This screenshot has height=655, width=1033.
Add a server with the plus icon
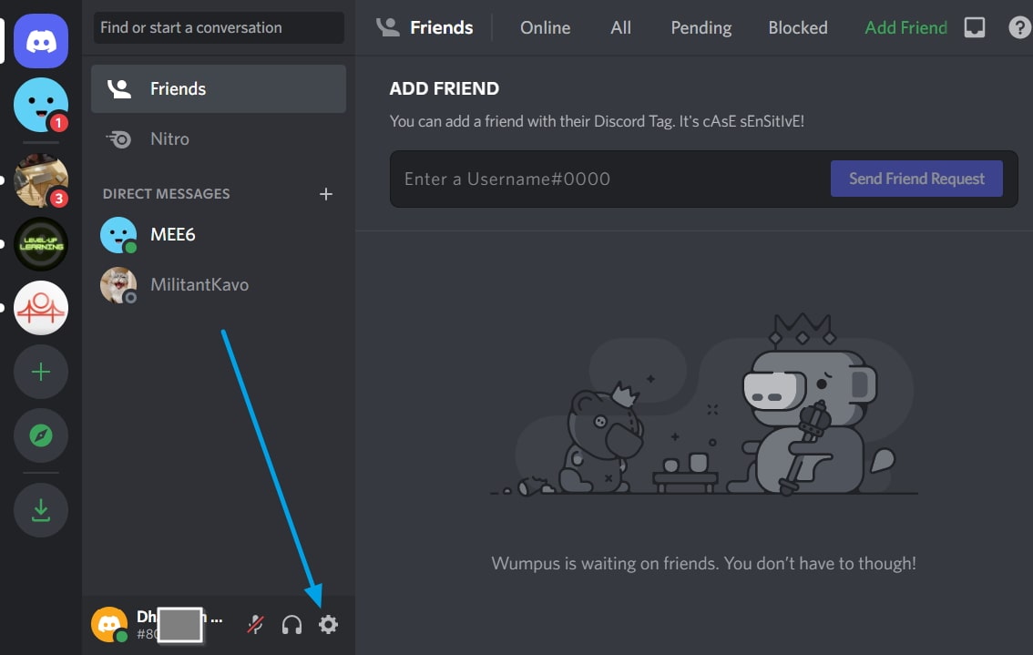(41, 372)
